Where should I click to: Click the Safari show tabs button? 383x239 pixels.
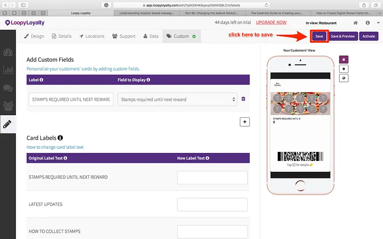tap(376, 5)
